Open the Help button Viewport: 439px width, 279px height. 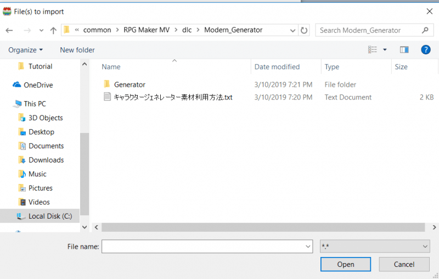point(426,49)
